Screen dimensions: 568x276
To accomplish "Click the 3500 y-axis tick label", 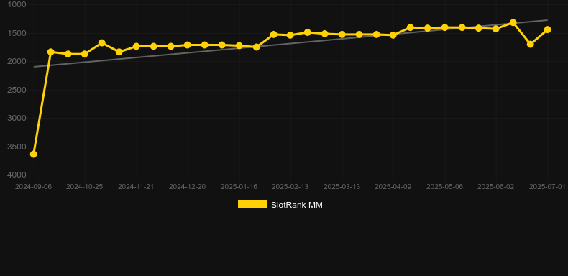I will 17,147.
